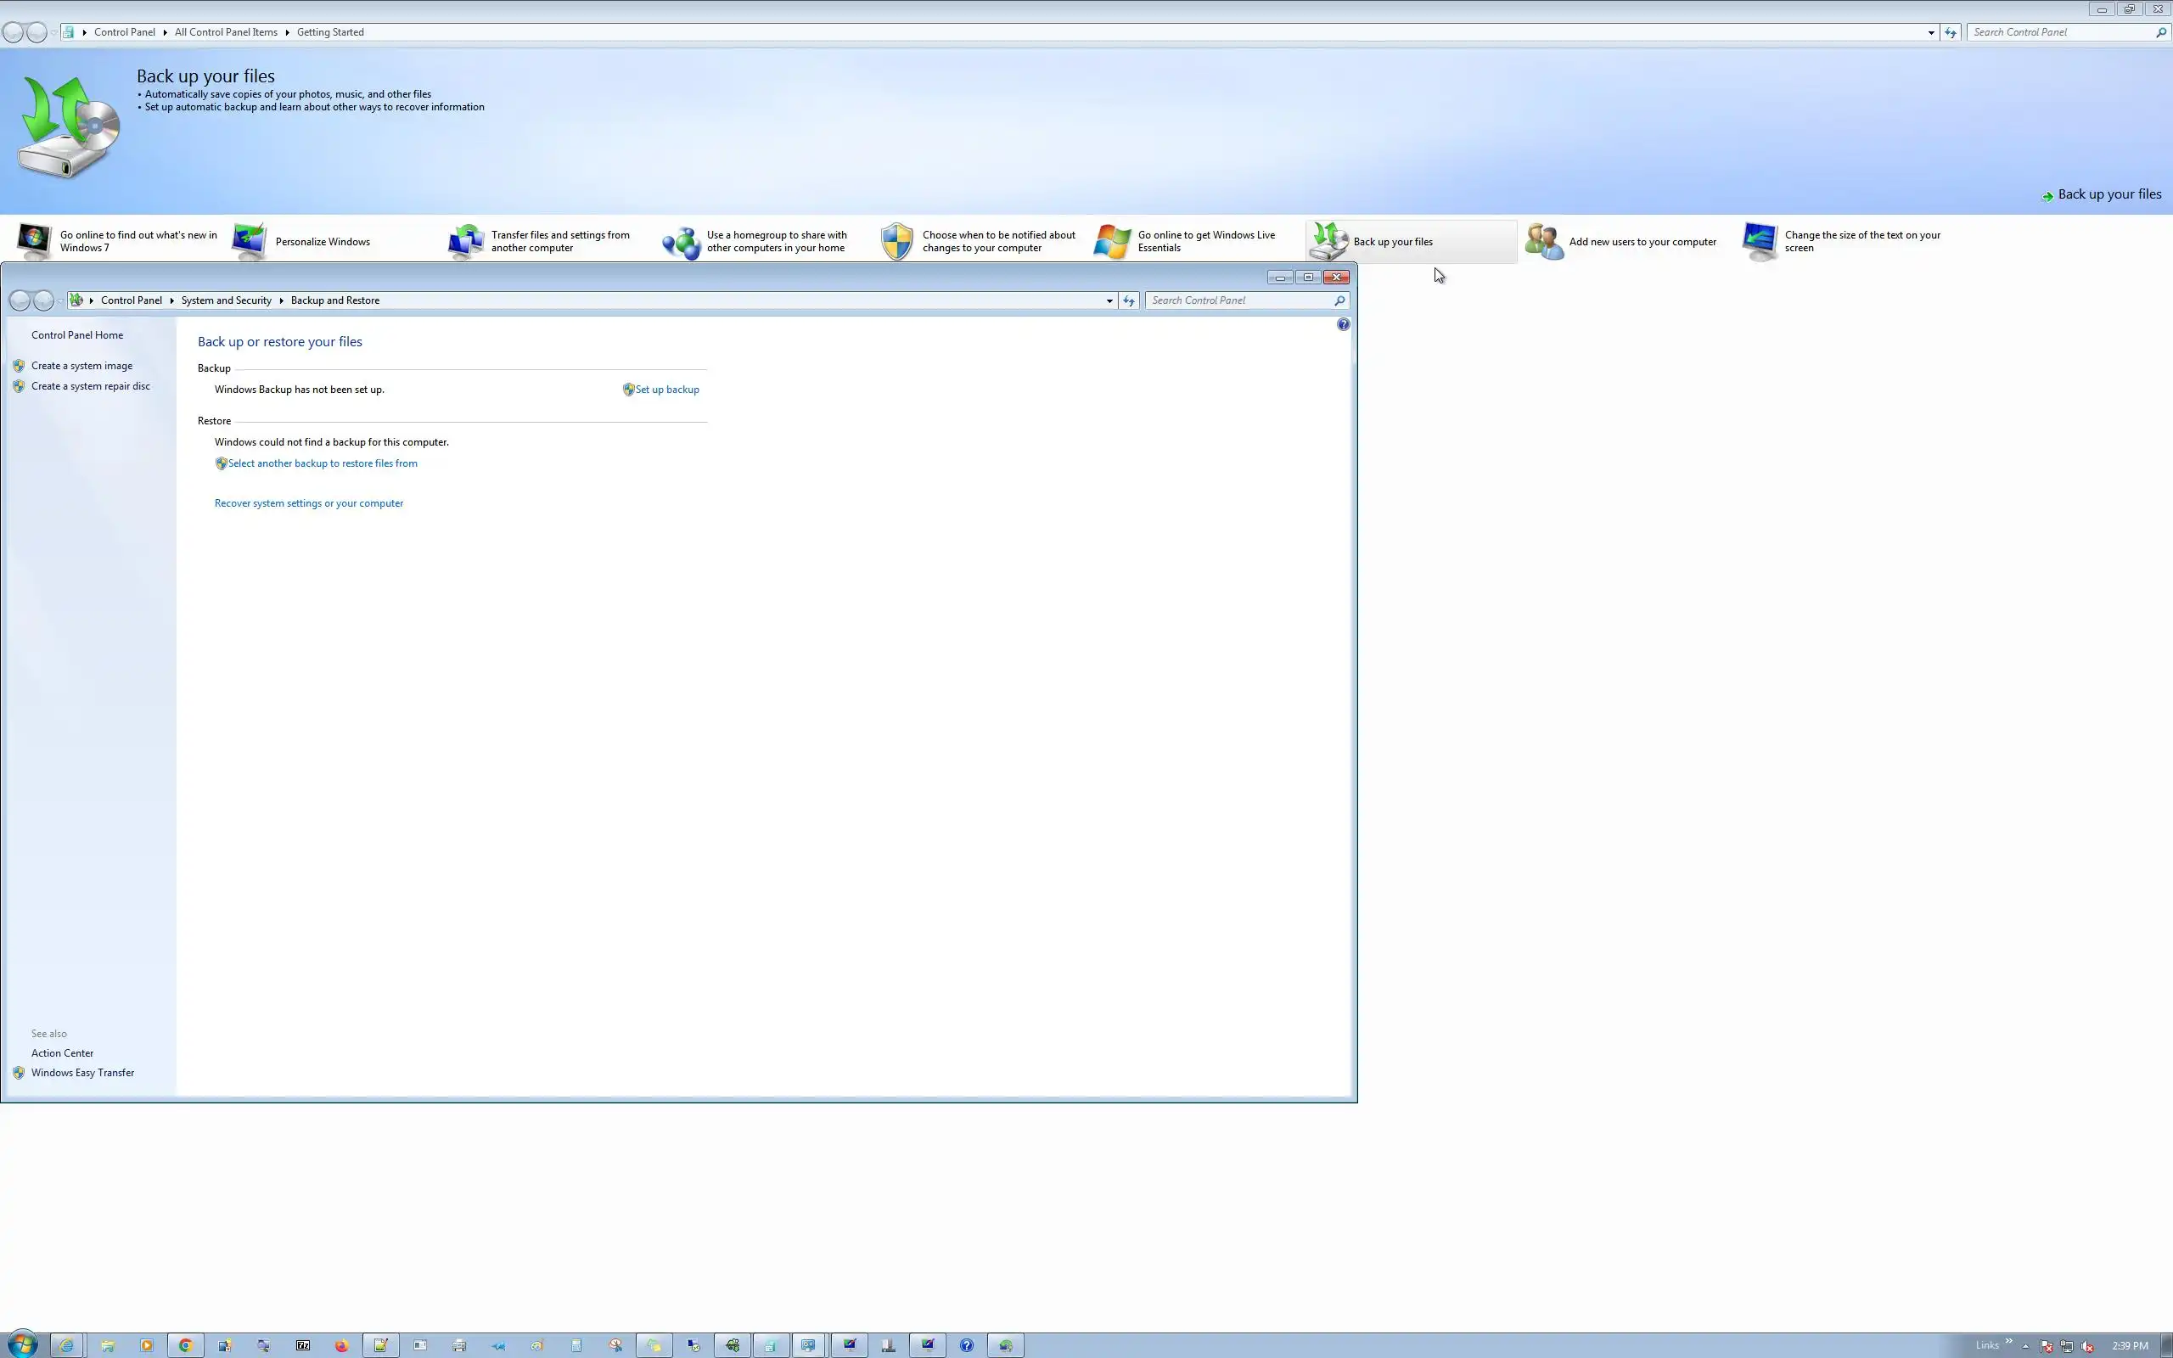This screenshot has height=1358, width=2173.
Task: Click the Transfer files and settings item
Action: (x=559, y=242)
